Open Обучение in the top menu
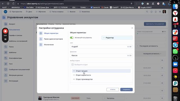The height and width of the screenshot is (101, 180). tap(41, 12)
